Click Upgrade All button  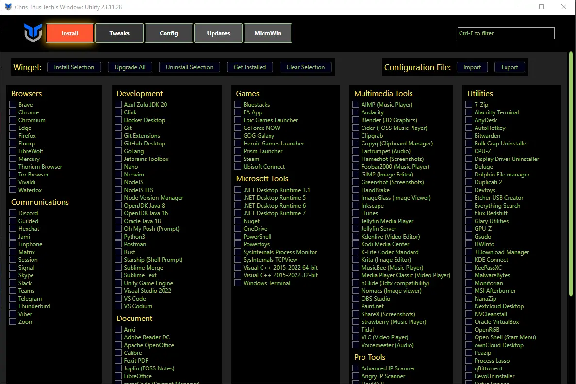coord(130,67)
